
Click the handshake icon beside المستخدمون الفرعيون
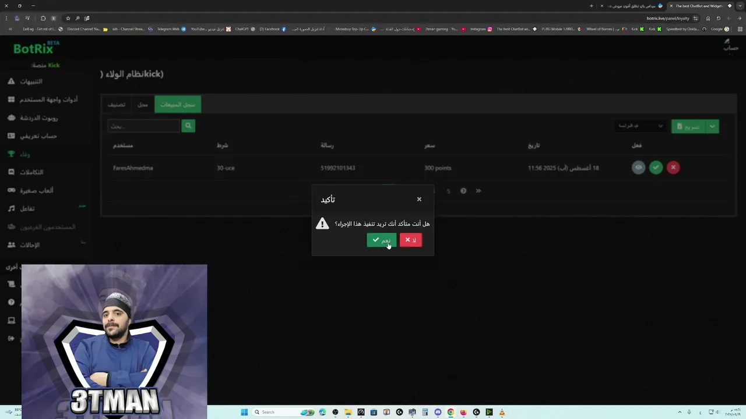pyautogui.click(x=11, y=227)
